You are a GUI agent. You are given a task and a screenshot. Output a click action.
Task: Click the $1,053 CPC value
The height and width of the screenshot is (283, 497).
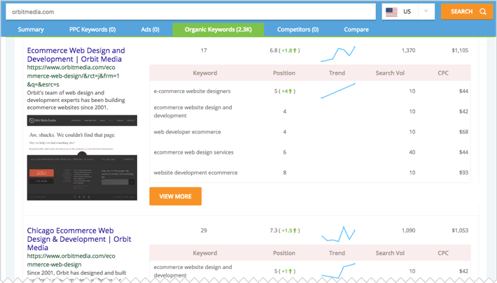coord(460,231)
